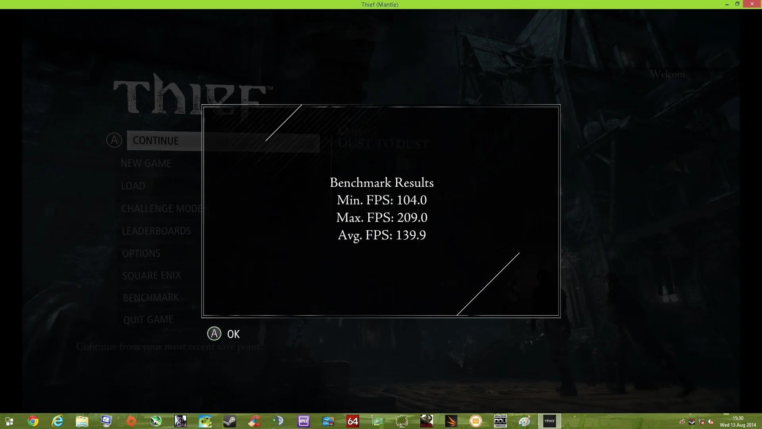The image size is (762, 429).
Task: Select the SQUARE ENIX menu entry
Action: pyautogui.click(x=152, y=275)
